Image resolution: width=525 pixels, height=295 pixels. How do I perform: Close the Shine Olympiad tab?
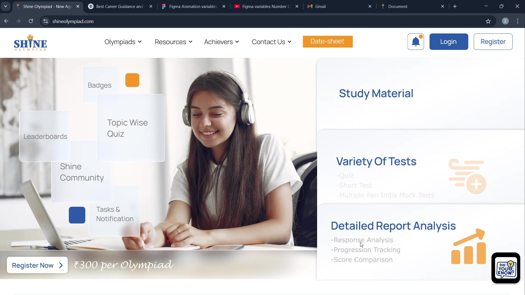[78, 6]
